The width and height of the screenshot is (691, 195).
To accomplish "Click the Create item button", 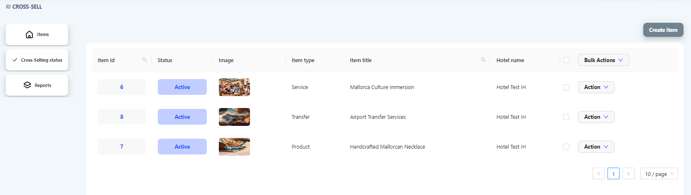I will click(663, 30).
